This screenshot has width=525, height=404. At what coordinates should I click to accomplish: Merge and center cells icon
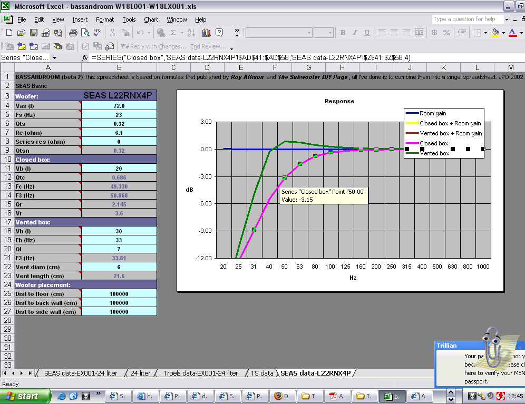[x=419, y=33]
